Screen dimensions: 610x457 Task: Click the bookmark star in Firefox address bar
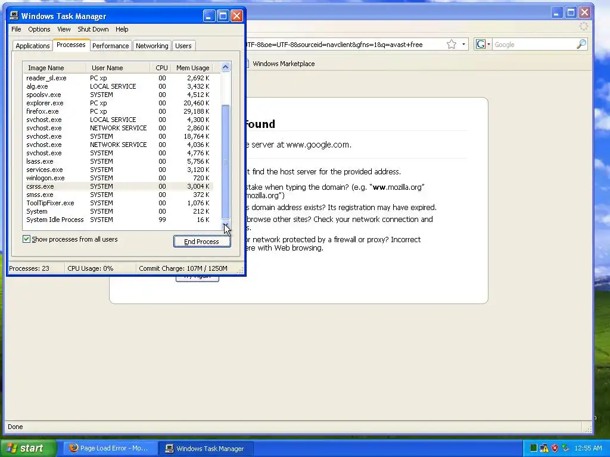[x=452, y=44]
